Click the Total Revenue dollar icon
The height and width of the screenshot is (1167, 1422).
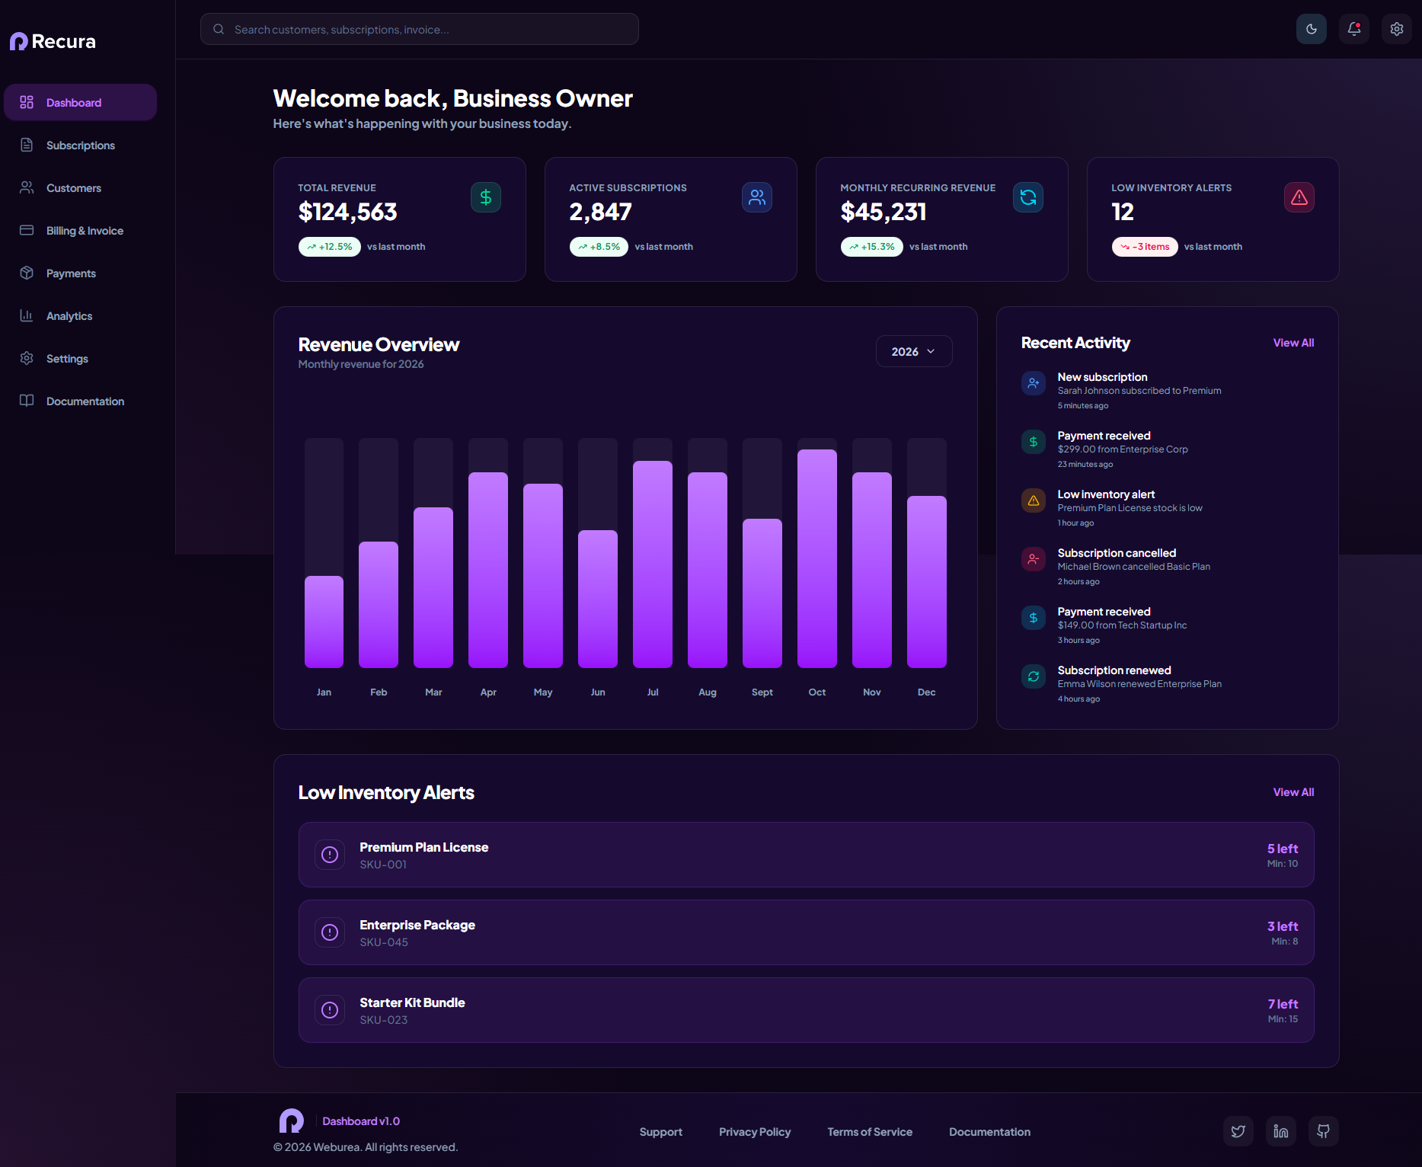486,197
